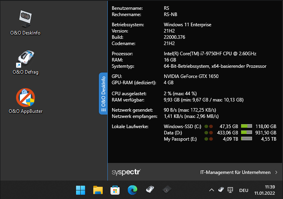Select the drive label My Passport (E:)
This screenshot has height=199, width=283.
pos(180,139)
